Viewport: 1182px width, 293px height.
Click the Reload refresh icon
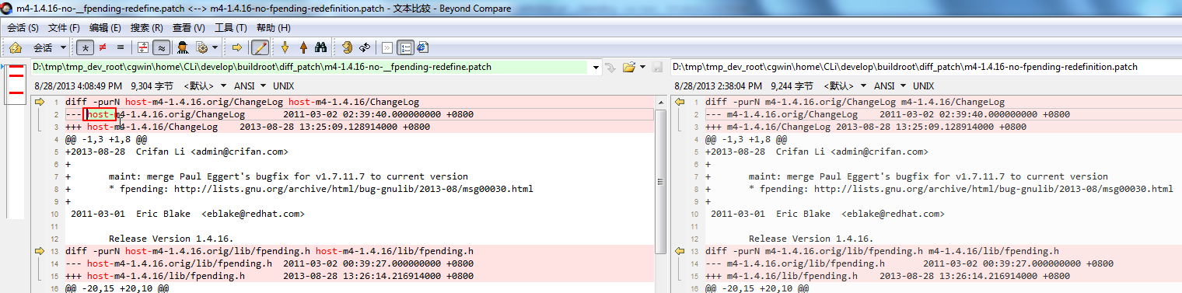(x=365, y=47)
